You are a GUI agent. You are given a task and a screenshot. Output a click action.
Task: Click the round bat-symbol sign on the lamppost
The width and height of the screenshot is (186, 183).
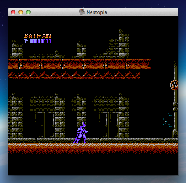point(174,85)
